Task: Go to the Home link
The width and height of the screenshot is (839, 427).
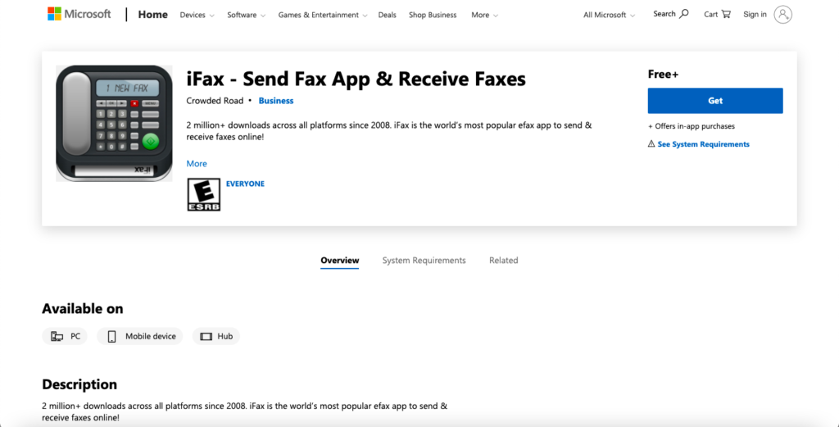Action: click(x=153, y=15)
